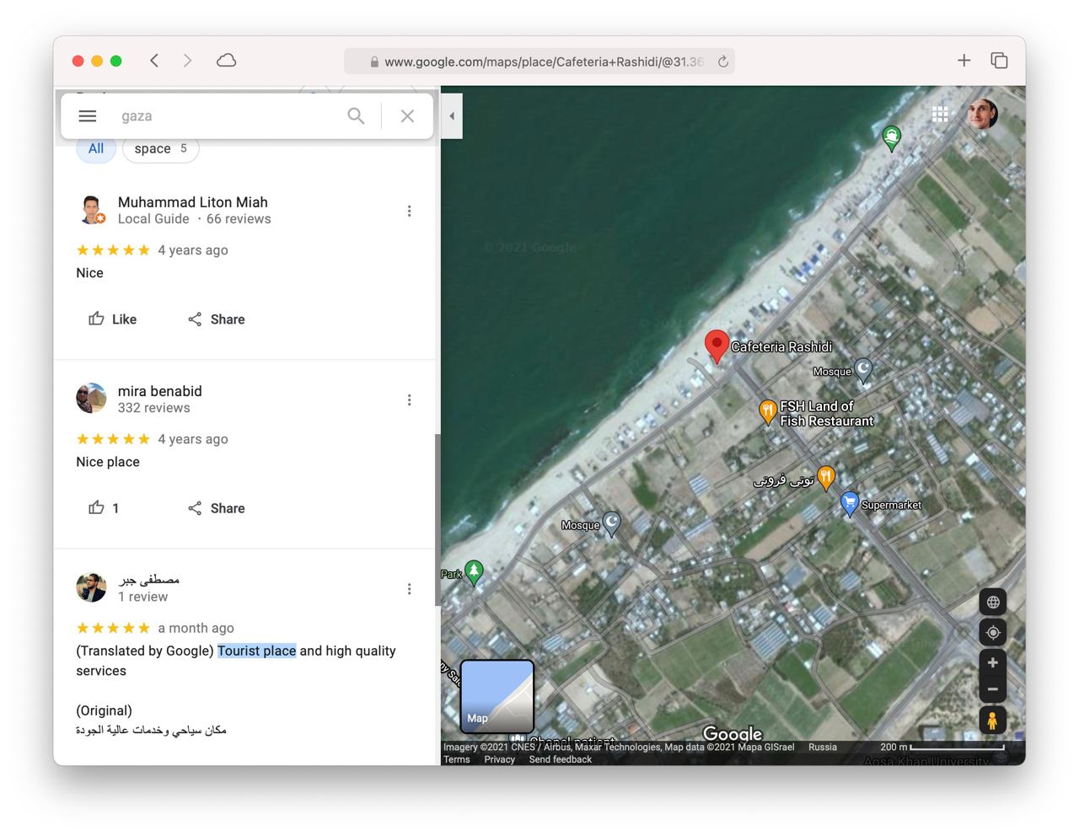Click the 200 m map scale
This screenshot has width=1079, height=836.
point(942,747)
